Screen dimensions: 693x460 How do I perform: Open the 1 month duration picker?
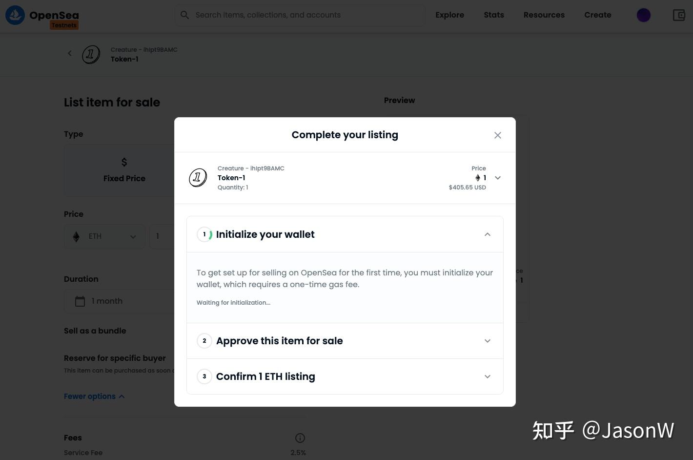(x=120, y=301)
